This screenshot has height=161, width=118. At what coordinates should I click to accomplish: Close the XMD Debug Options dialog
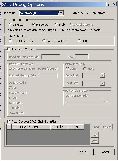pyautogui.click(x=114, y=4)
